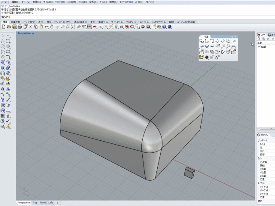This screenshot has height=206, width=275.
Task: Open the Perspective viewport title dropdown arrow
Action: point(33,33)
